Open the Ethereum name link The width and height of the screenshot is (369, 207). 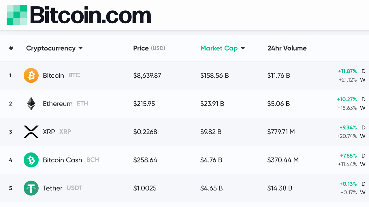coord(58,103)
